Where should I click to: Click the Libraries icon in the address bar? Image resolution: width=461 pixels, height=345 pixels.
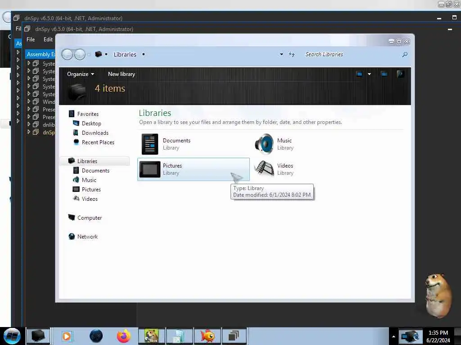99,54
